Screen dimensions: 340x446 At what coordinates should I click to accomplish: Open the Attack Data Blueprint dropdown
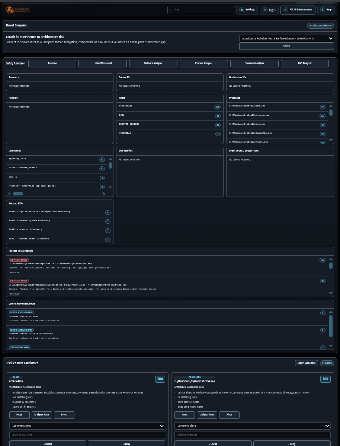286,38
